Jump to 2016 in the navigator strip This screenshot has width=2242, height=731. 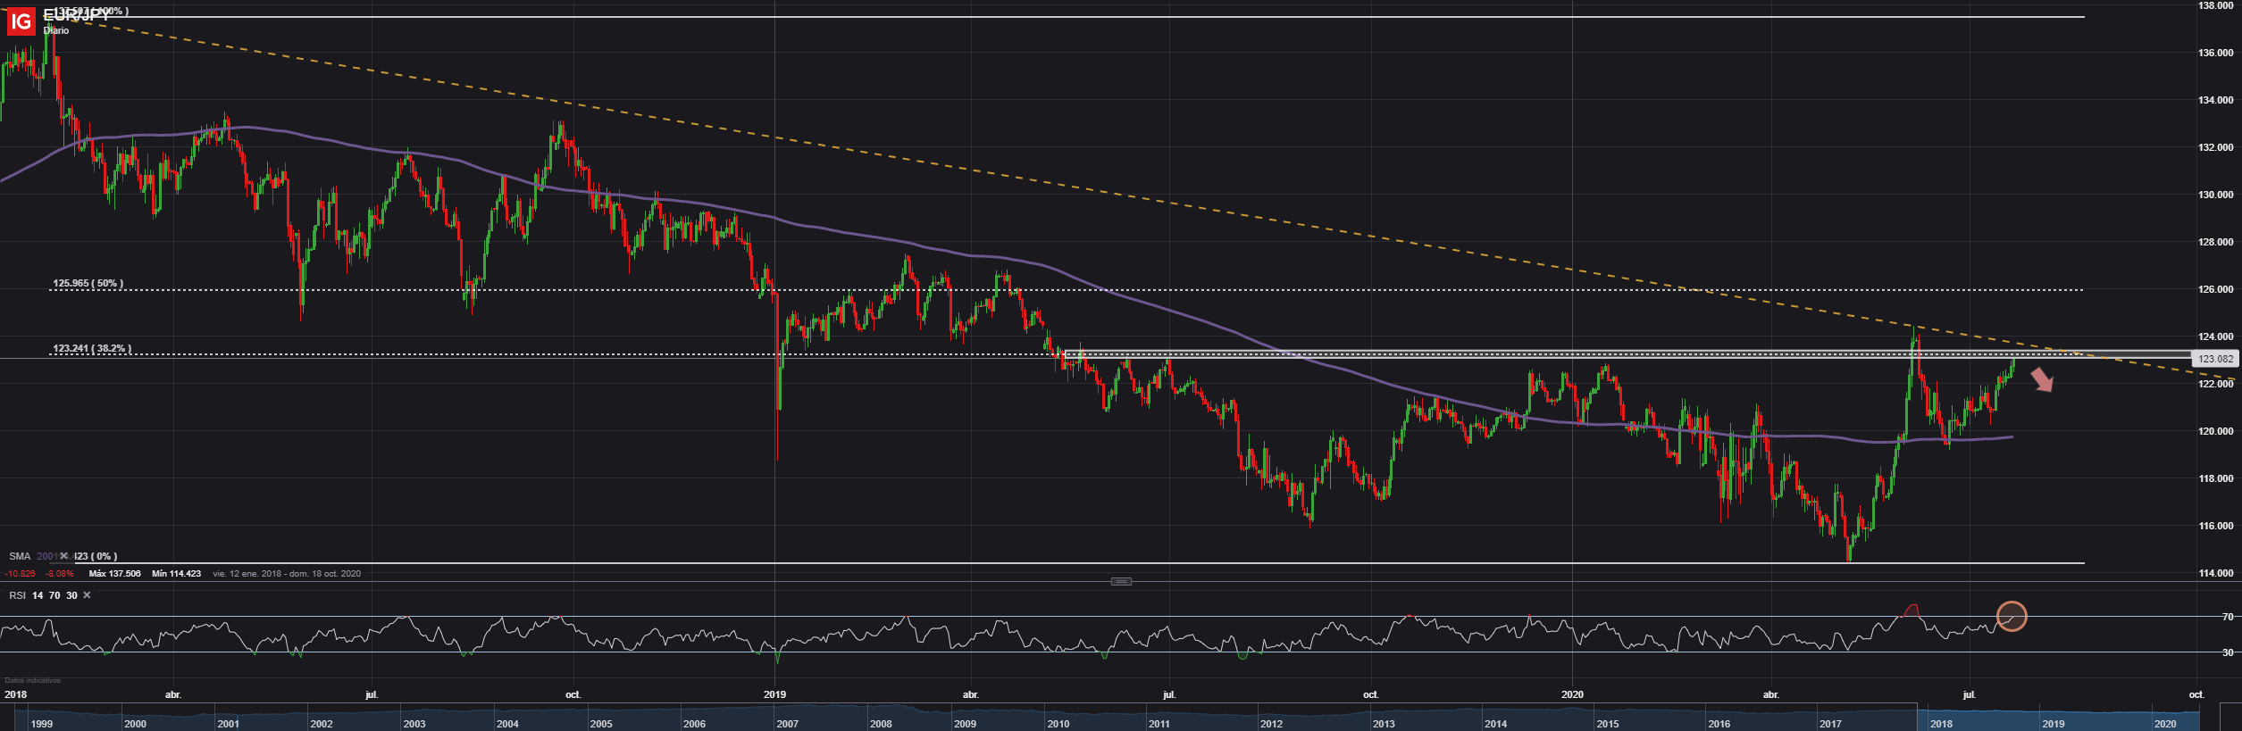tap(1719, 724)
